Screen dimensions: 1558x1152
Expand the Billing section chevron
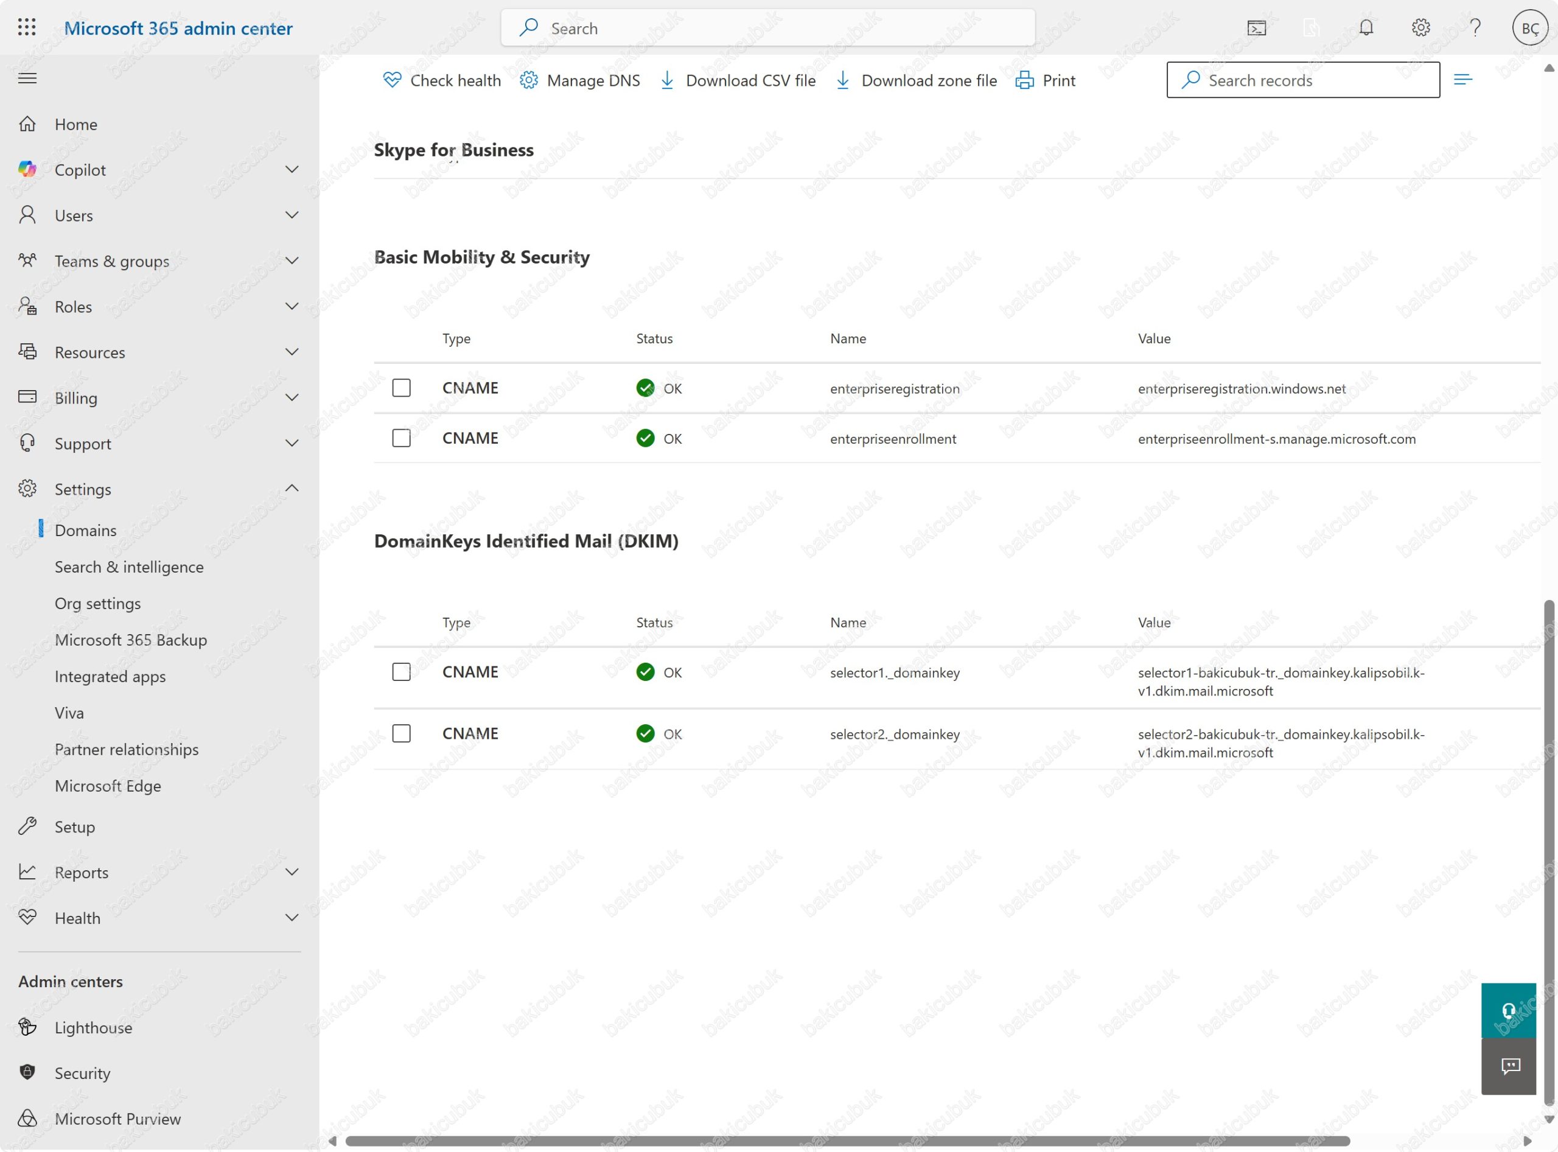[x=292, y=397]
